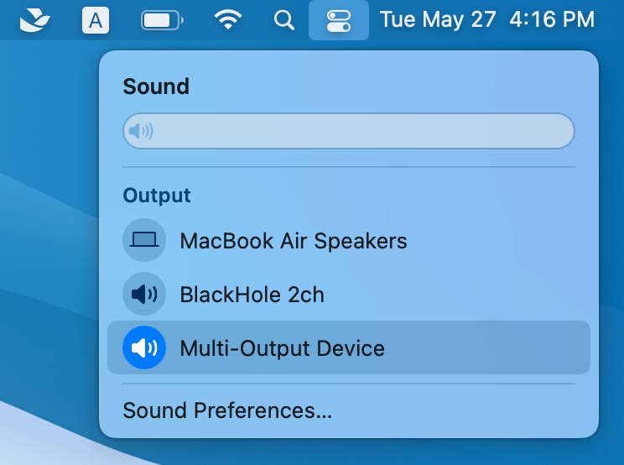624x465 pixels.
Task: Toggle the Control Center icon
Action: 339,20
